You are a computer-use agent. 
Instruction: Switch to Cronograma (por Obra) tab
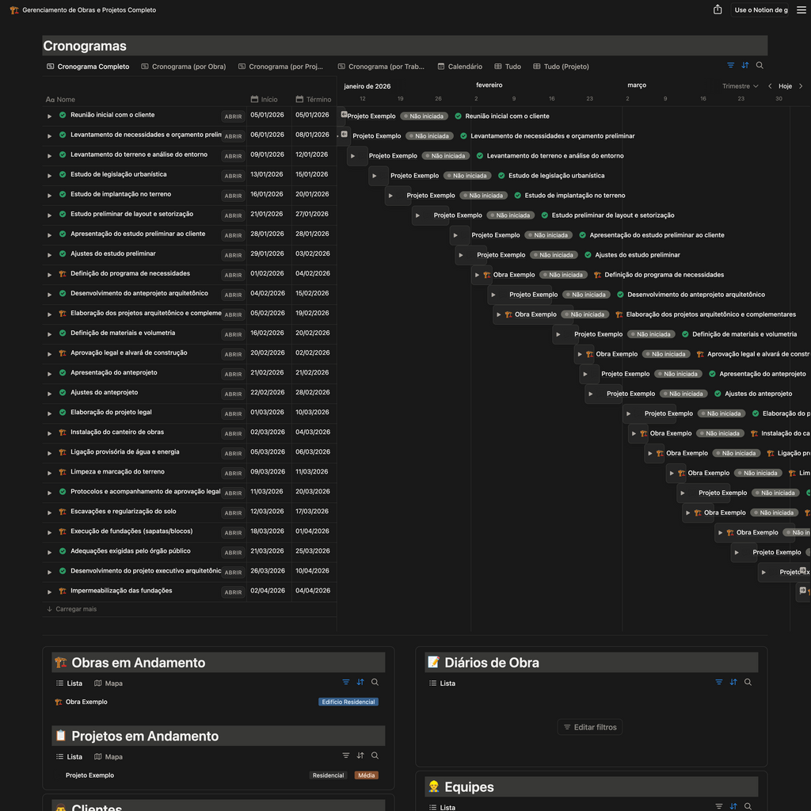click(183, 67)
